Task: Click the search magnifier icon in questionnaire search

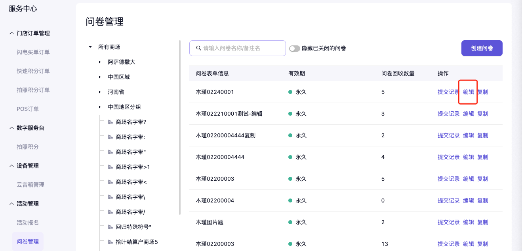Action: tap(198, 48)
